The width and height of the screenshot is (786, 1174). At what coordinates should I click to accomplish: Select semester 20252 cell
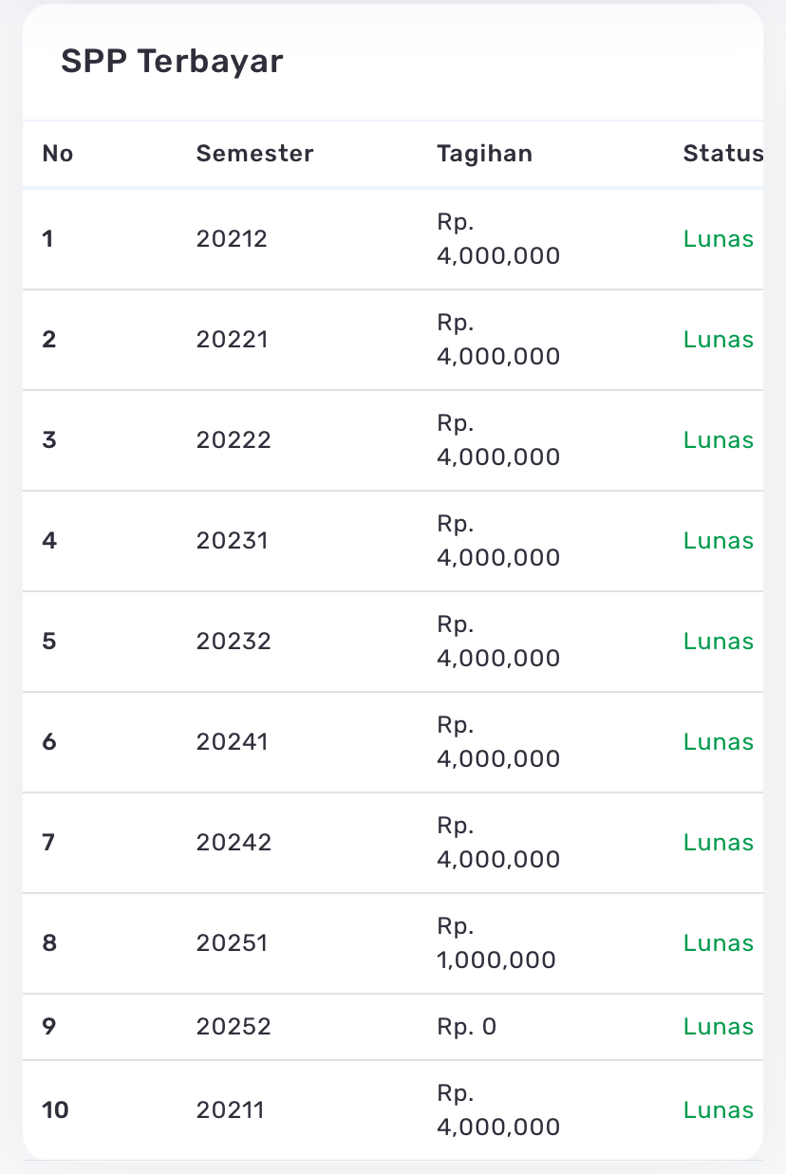click(x=234, y=1027)
